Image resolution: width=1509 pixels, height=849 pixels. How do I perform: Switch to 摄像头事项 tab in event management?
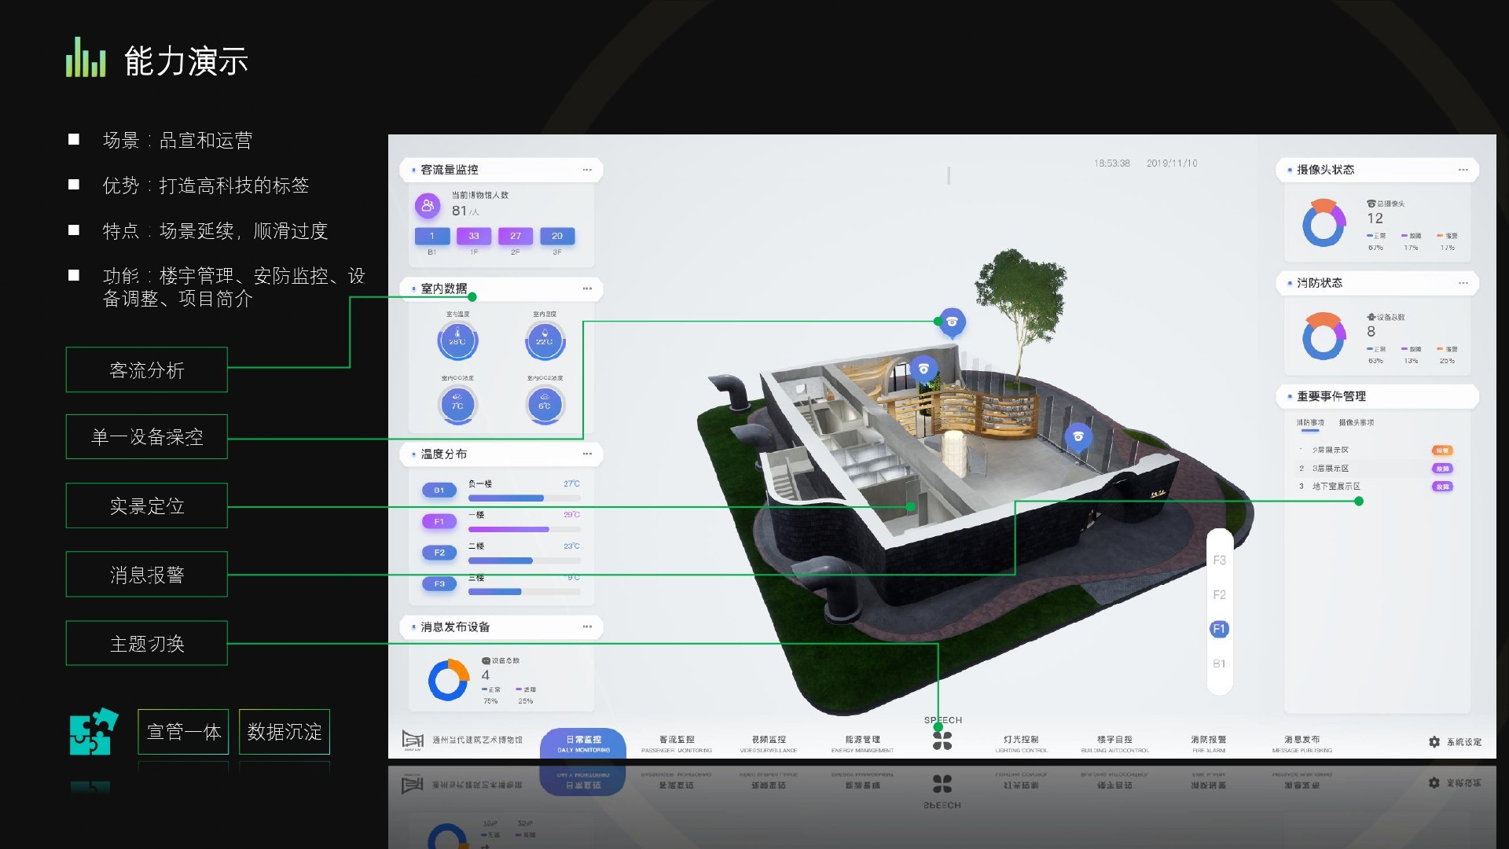tap(1357, 423)
